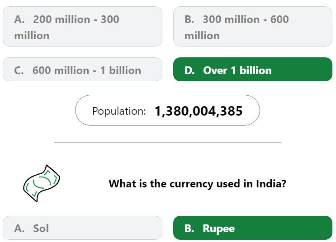Click the horizontal divider between questions
This screenshot has width=336, height=242.
(168, 142)
